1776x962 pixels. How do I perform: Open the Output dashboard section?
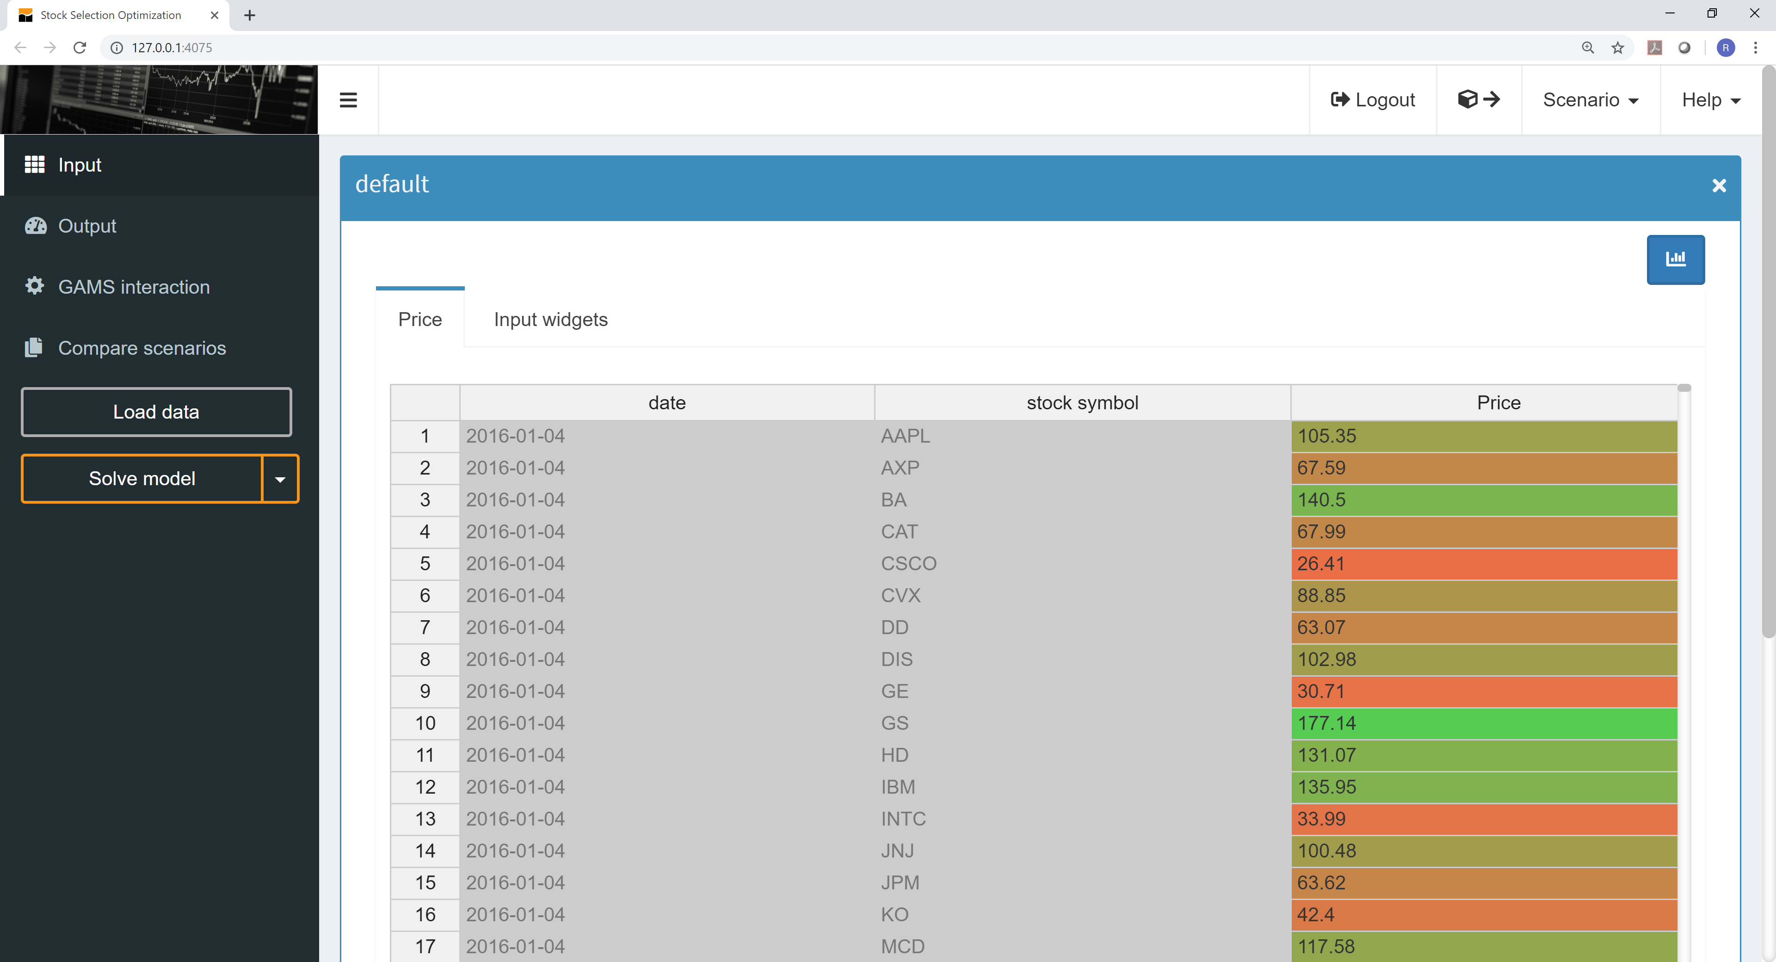point(87,226)
